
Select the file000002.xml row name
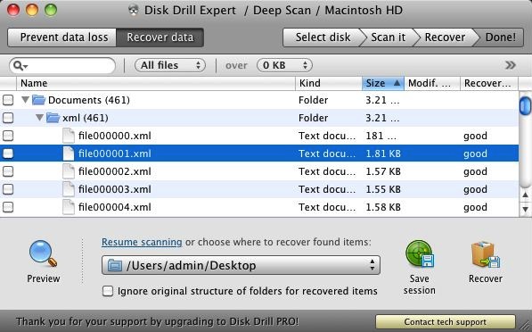click(x=115, y=171)
